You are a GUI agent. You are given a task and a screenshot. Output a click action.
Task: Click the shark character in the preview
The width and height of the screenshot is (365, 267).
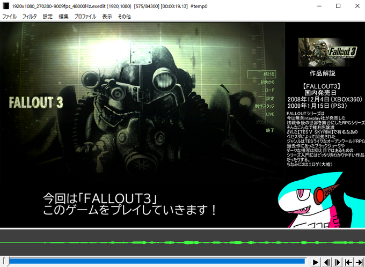click(x=321, y=200)
